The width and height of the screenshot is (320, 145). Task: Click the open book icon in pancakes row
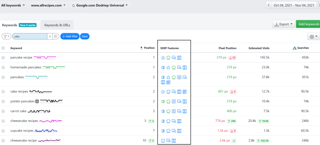tap(179, 77)
